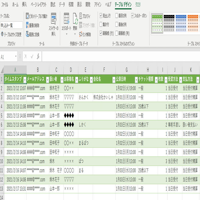Image resolution: width=200 pixels, height=200 pixels.
Task: Click the Export table icon (エクスポート)
Action: click(66, 19)
